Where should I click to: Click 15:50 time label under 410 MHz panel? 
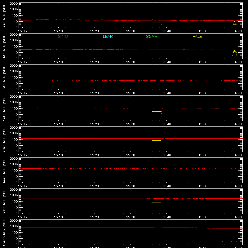tap(203, 62)
